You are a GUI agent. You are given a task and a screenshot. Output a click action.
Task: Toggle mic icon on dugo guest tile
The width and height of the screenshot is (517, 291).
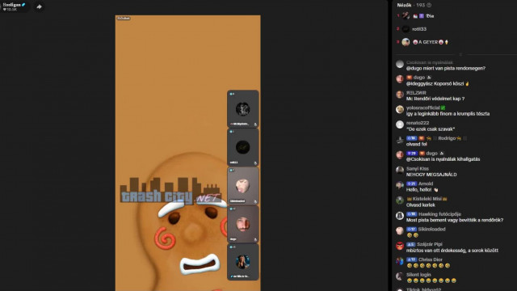click(255, 239)
